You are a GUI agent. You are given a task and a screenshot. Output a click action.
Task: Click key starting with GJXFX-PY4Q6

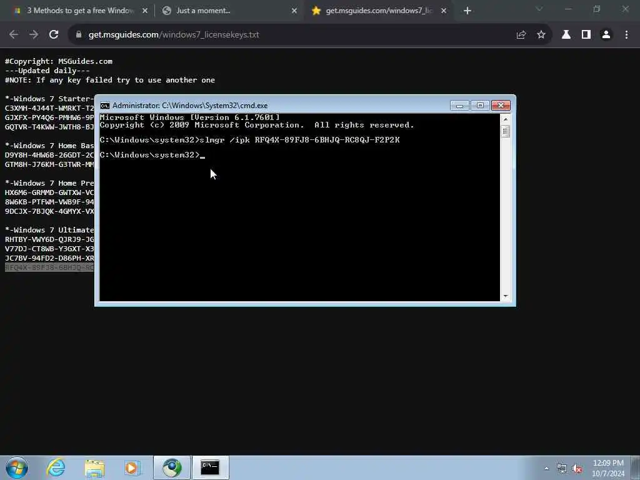[x=49, y=117]
